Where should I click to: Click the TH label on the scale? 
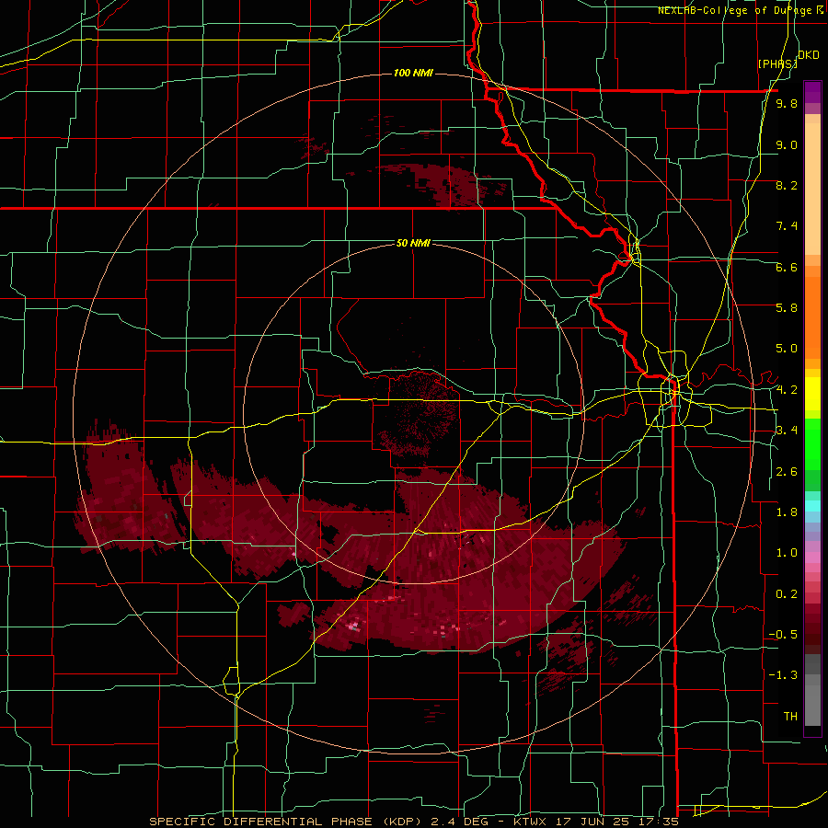[x=790, y=717]
